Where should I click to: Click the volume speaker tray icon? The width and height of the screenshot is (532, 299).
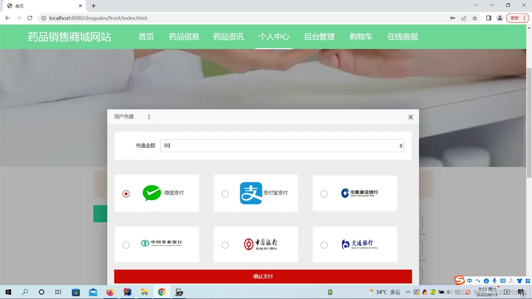click(x=450, y=292)
